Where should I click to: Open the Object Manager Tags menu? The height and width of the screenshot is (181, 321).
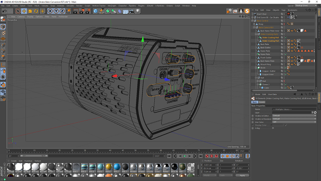[283, 10]
